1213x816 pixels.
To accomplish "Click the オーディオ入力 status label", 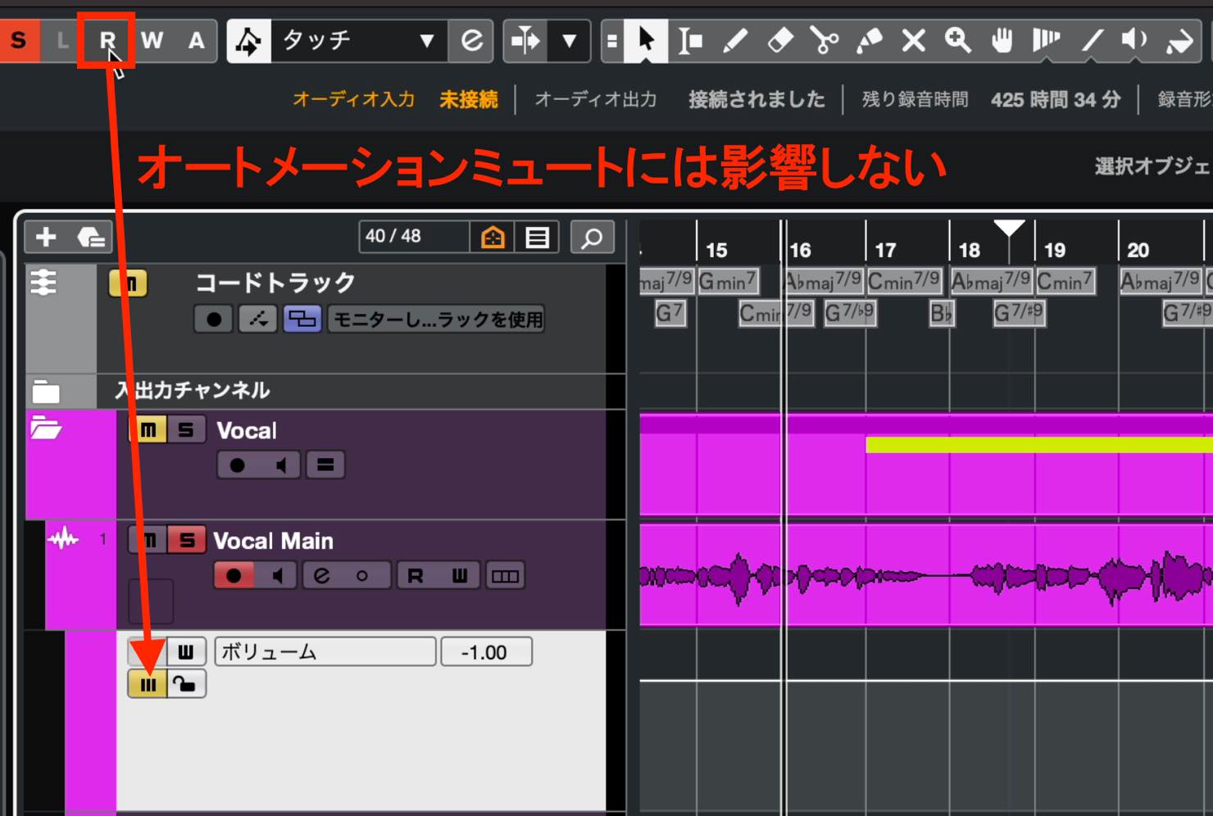I will (353, 99).
